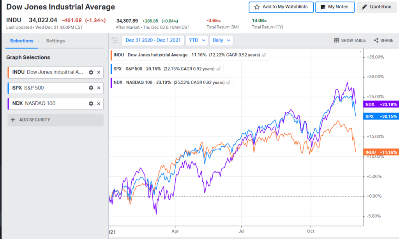Screen dimensions: 399x239
Task: Click the Share icon button
Action: click(383, 40)
